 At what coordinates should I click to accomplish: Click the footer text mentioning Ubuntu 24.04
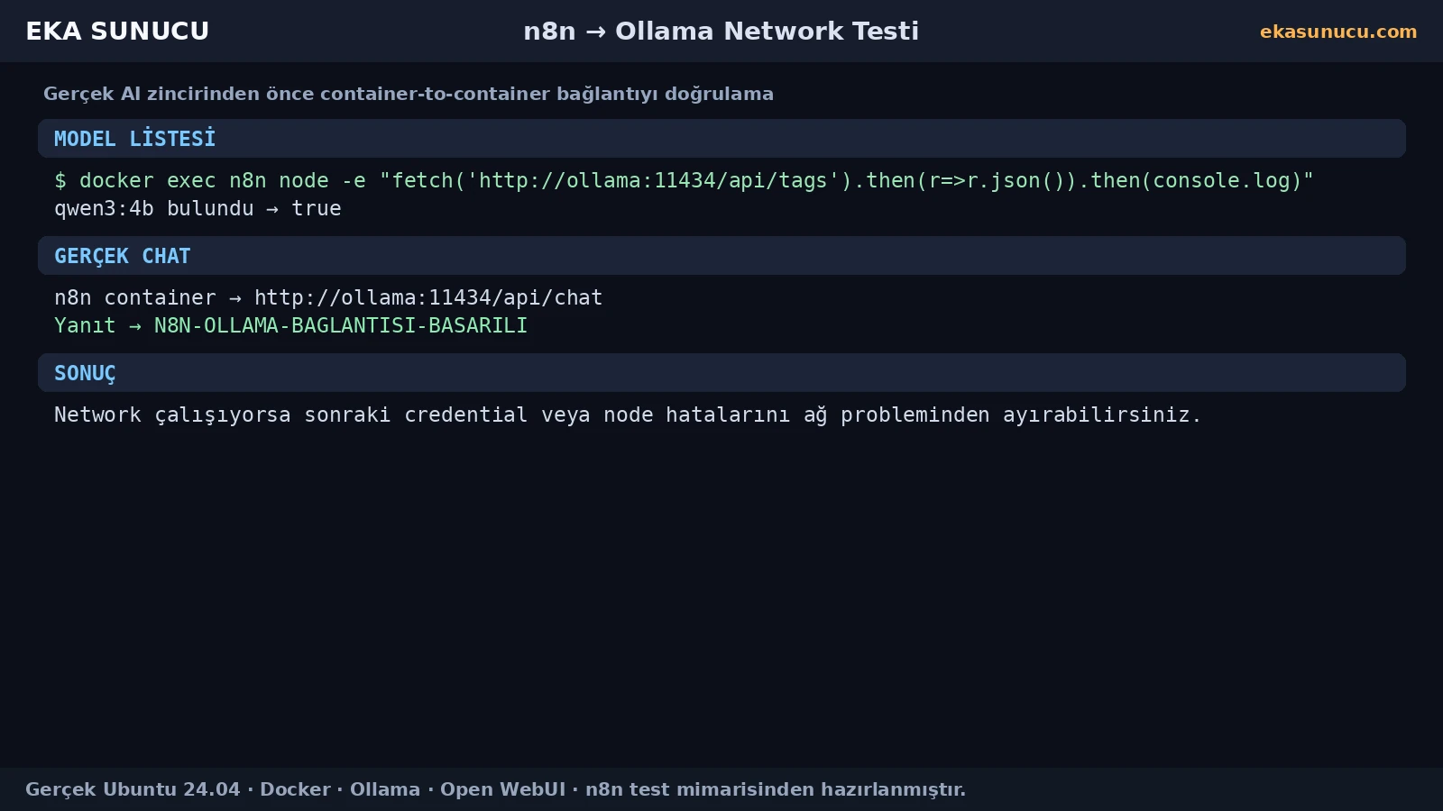[495, 789]
